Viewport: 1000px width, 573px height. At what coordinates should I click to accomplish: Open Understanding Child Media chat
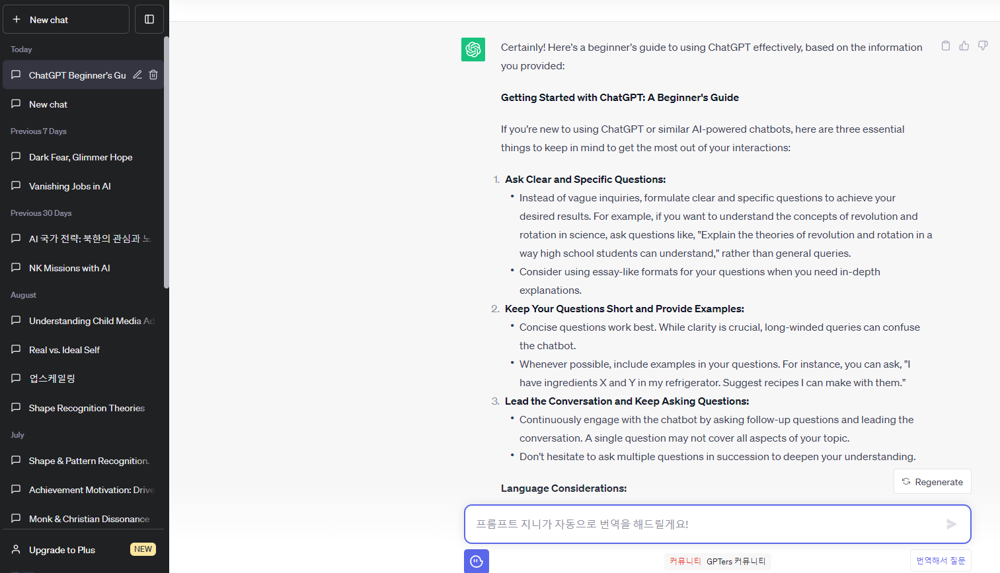coord(83,321)
